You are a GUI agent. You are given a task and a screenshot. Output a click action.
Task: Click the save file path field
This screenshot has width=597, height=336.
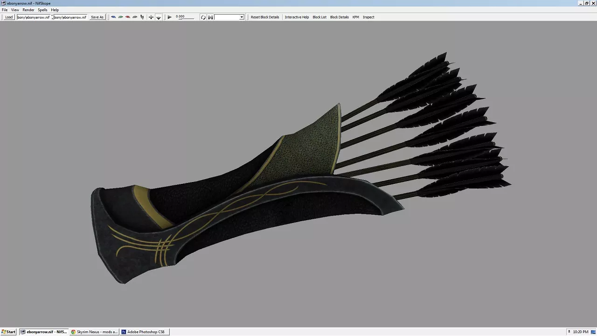pyautogui.click(x=70, y=17)
